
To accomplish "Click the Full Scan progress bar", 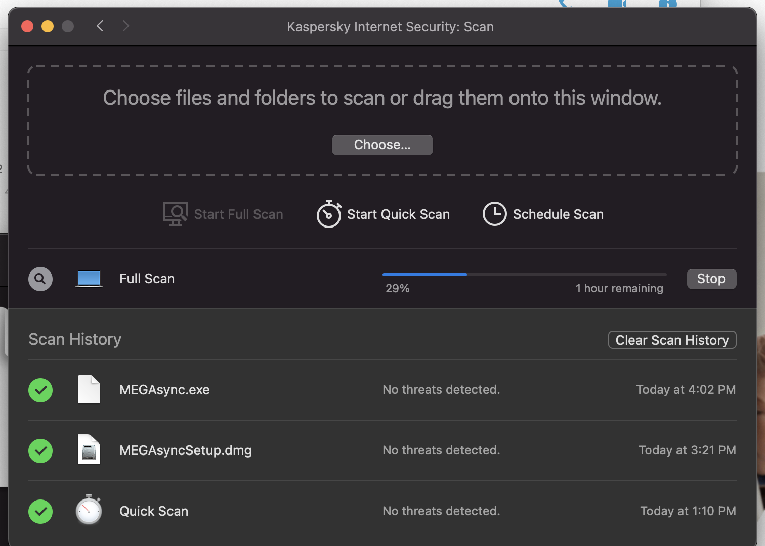I will click(525, 275).
